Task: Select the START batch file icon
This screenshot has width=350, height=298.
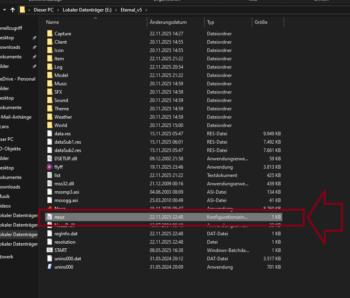Action: [x=50, y=250]
